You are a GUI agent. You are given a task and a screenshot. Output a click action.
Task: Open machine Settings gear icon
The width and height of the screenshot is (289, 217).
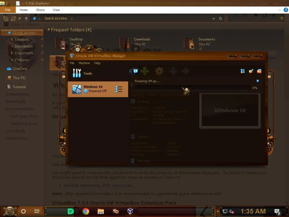coord(159,71)
